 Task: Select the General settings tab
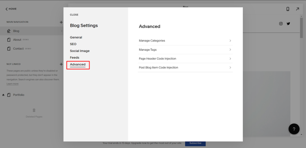pyautogui.click(x=76, y=38)
